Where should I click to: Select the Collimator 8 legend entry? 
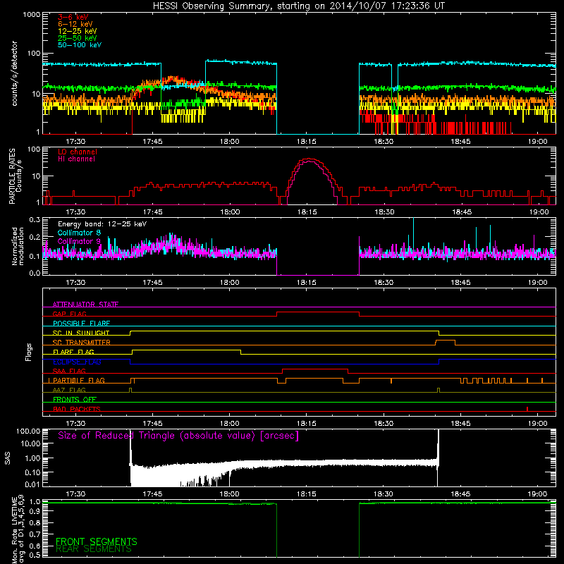79,233
